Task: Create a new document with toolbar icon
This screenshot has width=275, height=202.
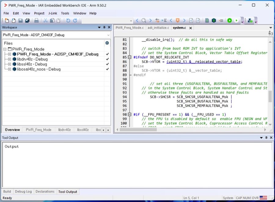Action: pos(7,20)
